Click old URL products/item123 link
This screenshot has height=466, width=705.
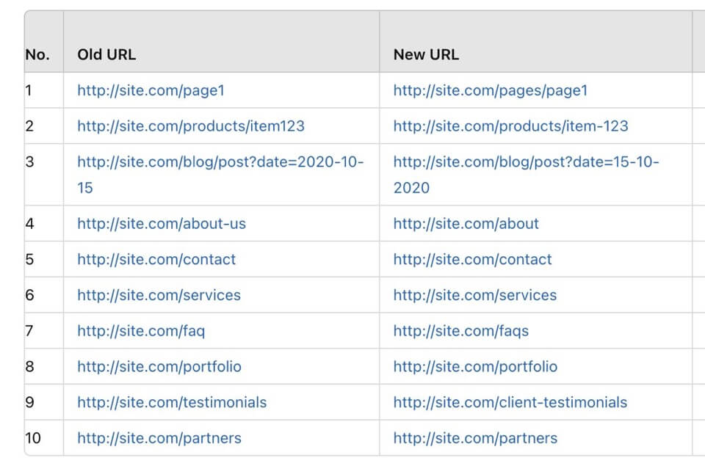click(191, 125)
